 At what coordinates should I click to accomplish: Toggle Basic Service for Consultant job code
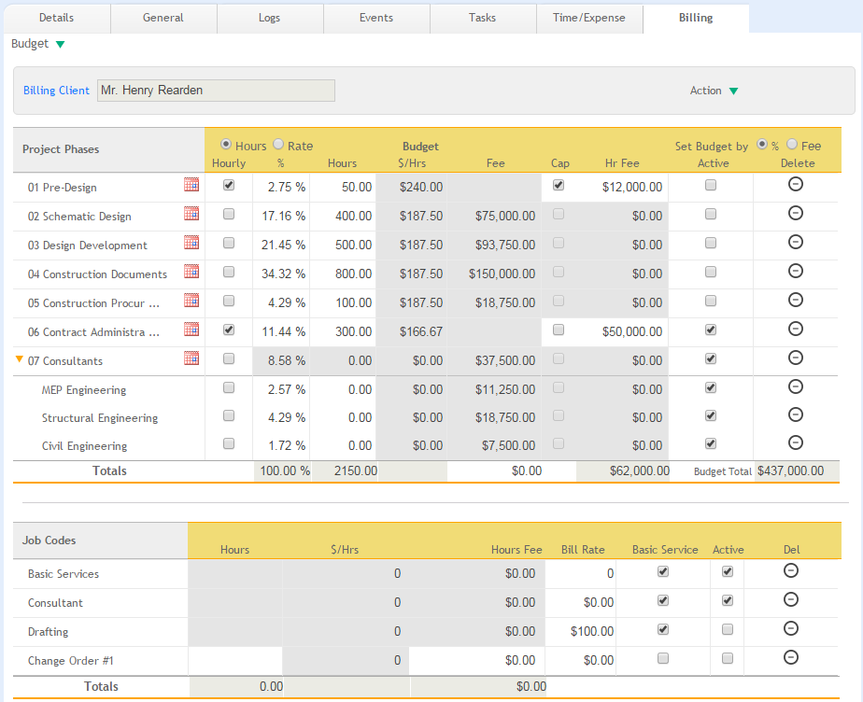pyautogui.click(x=663, y=600)
